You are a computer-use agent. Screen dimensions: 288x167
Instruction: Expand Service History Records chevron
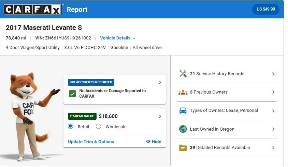click(273, 73)
